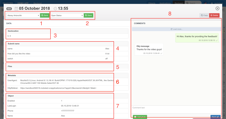
Task: Expand the Open Status dropdown
Action: click(x=67, y=15)
